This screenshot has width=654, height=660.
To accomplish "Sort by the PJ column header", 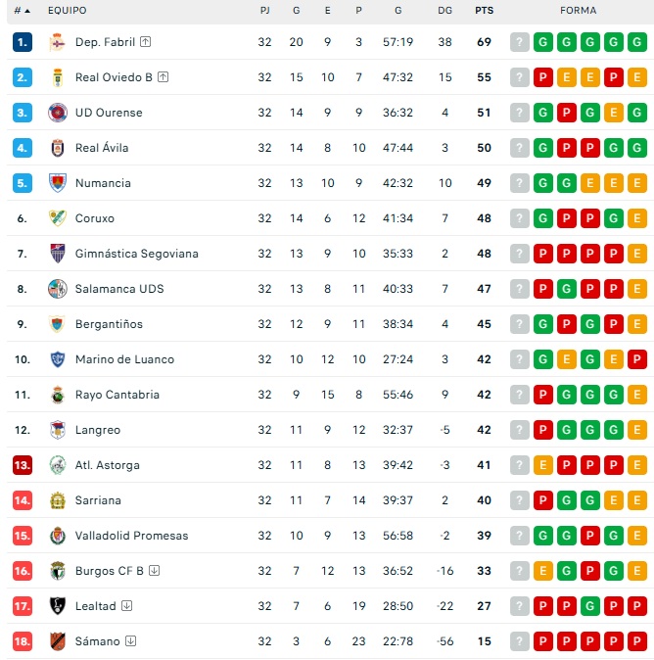I will (x=265, y=10).
